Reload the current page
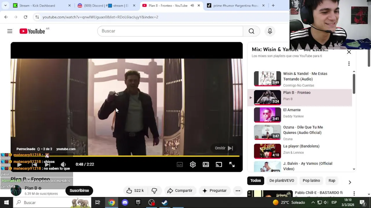 (26, 17)
